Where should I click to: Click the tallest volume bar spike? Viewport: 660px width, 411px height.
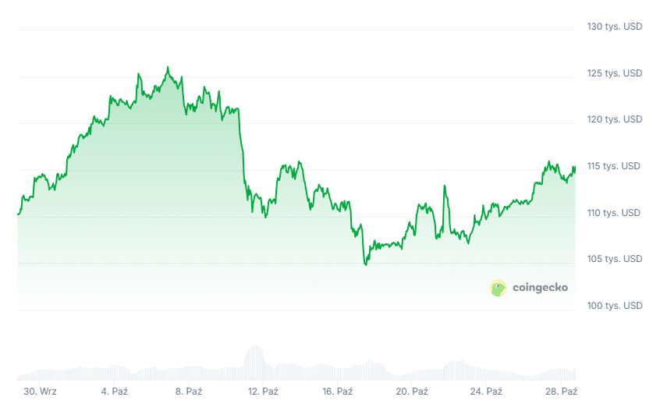click(254, 346)
